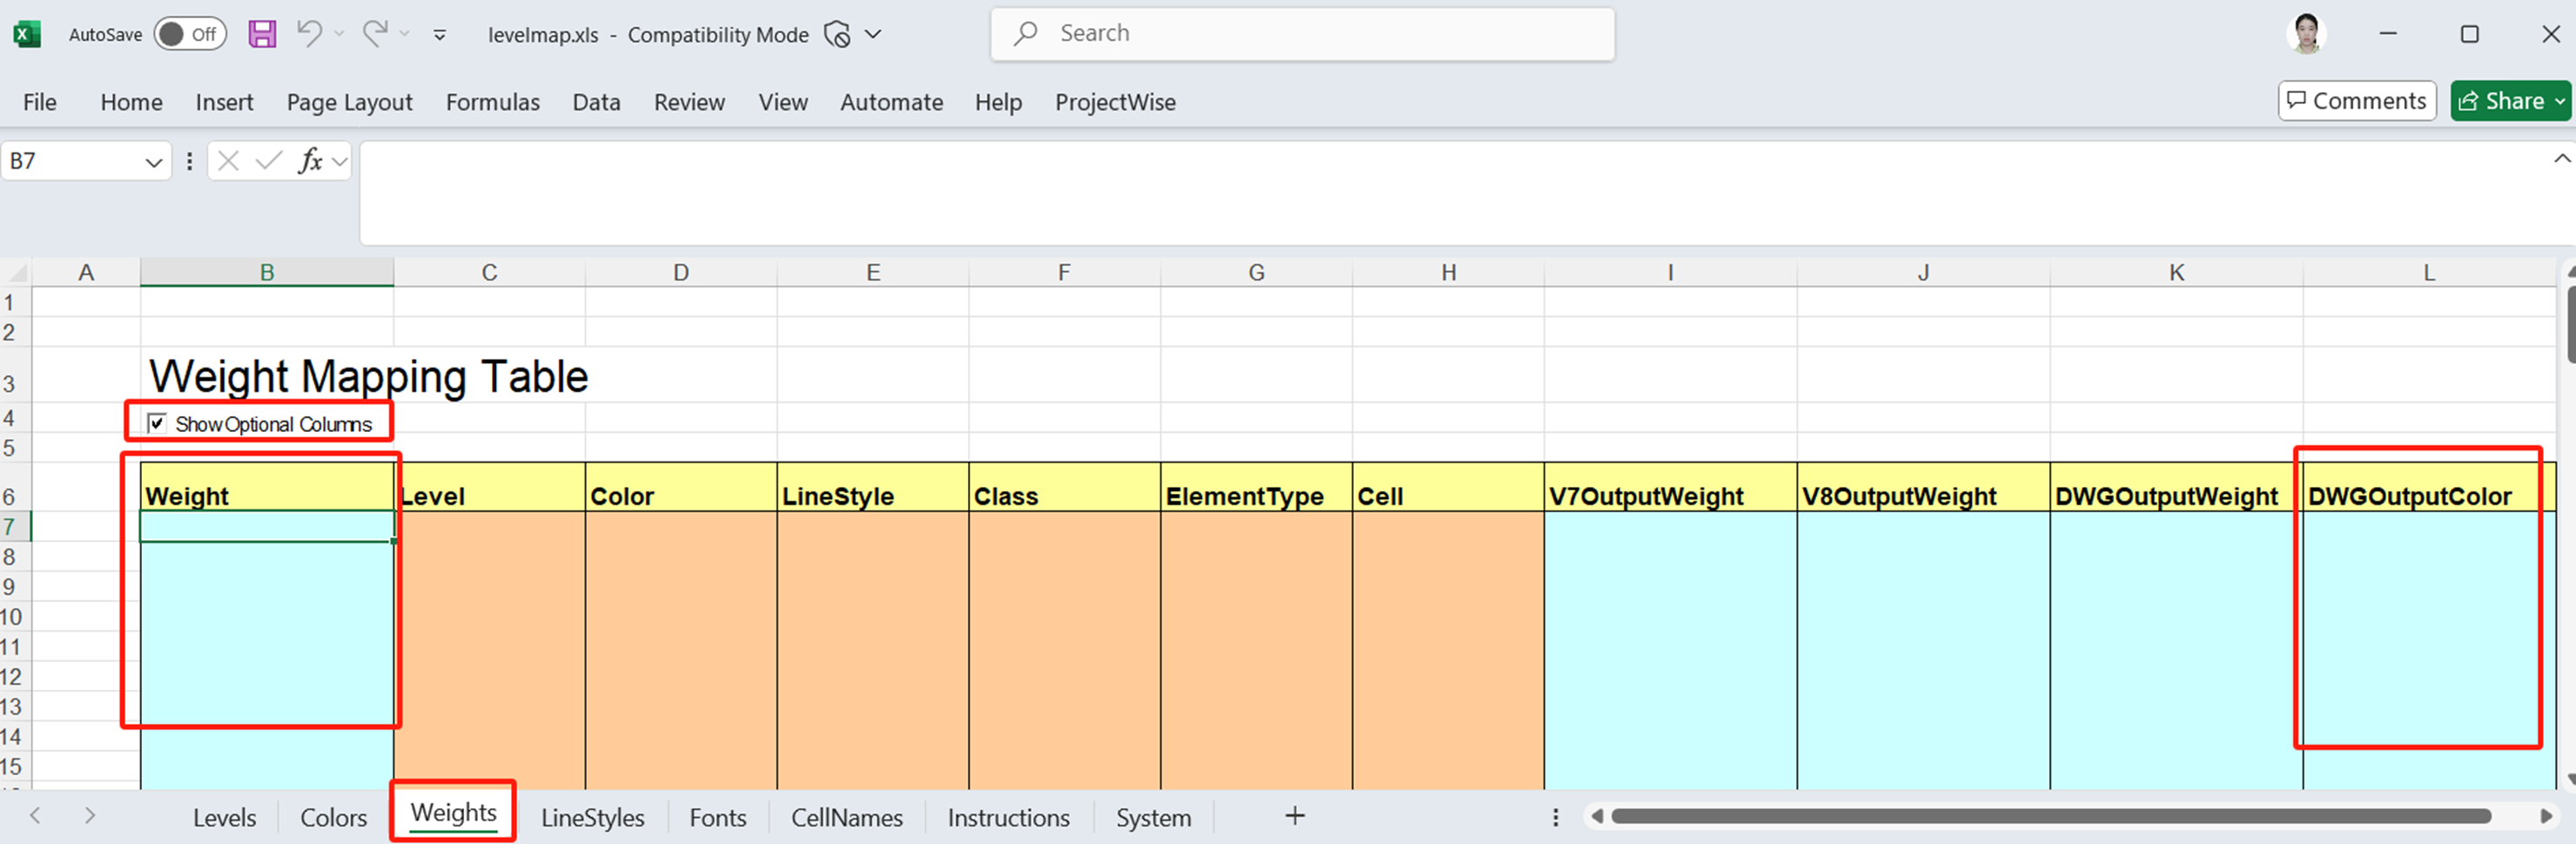This screenshot has height=844, width=2576.
Task: Click the sensitivity label icon beside Compatibility Mode
Action: coord(837,35)
